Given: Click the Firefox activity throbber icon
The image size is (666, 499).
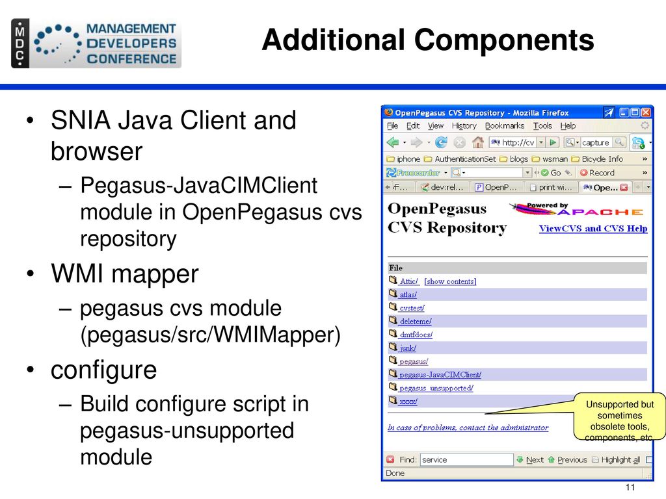Looking at the screenshot, I should click(x=645, y=125).
